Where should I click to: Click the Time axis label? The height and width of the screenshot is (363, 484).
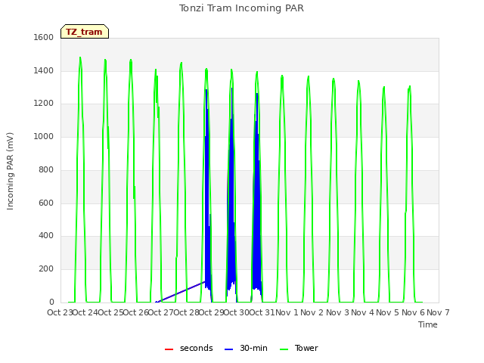(428, 324)
